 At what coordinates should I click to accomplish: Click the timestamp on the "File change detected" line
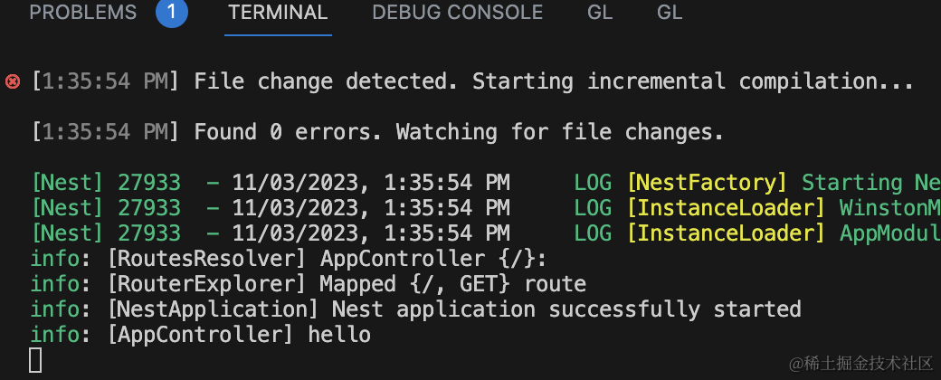pos(106,81)
